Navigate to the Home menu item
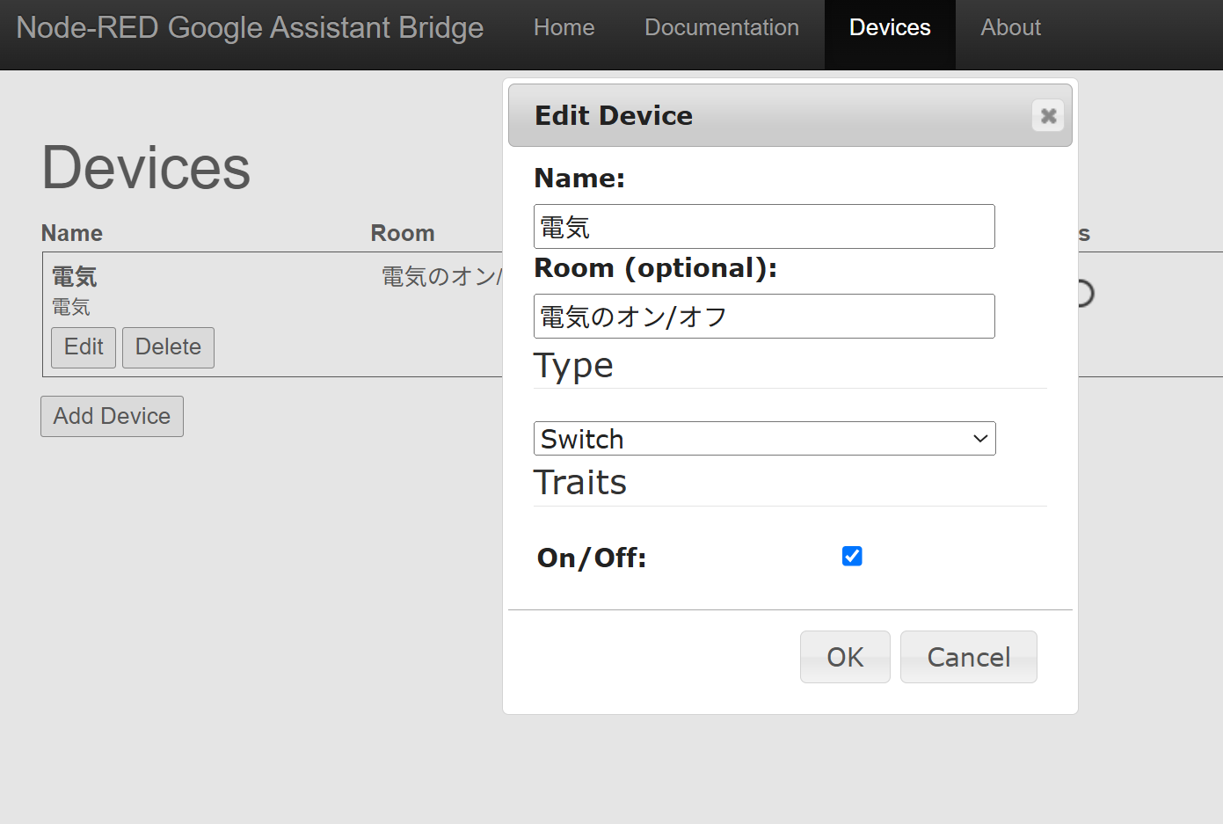 564,27
